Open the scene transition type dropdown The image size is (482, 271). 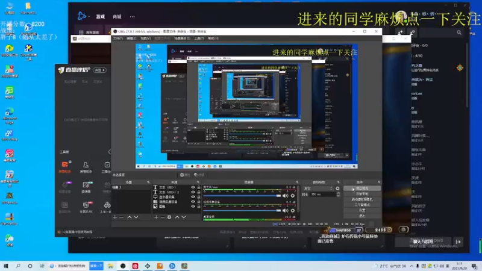tap(318, 188)
